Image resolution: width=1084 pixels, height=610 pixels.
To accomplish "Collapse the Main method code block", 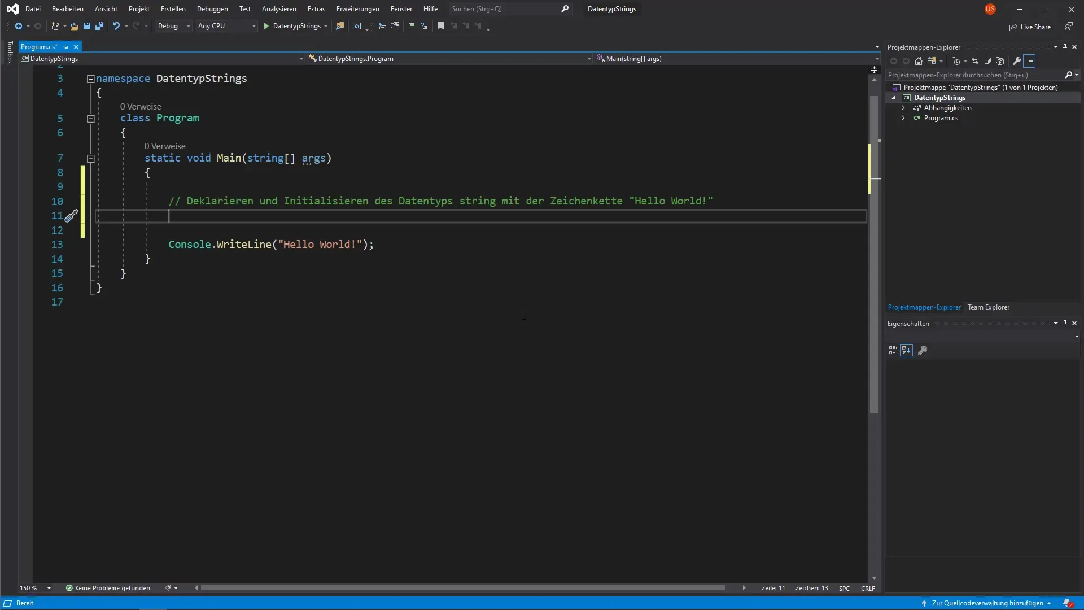I will [x=90, y=159].
